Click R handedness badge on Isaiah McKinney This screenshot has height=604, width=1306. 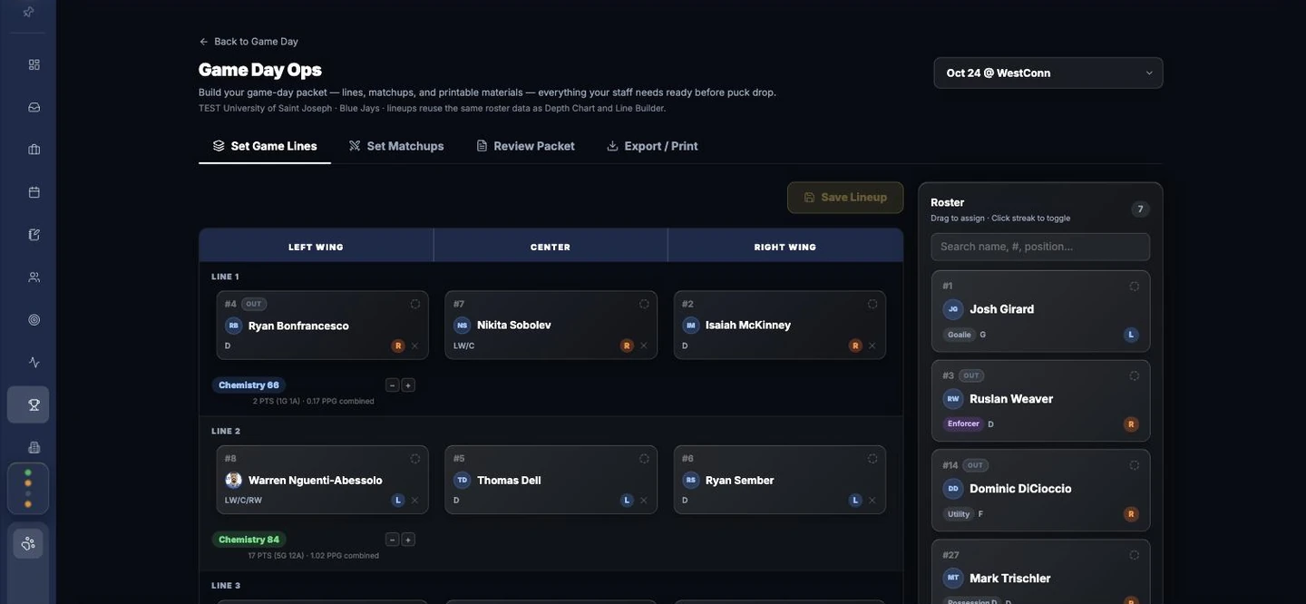pos(855,346)
